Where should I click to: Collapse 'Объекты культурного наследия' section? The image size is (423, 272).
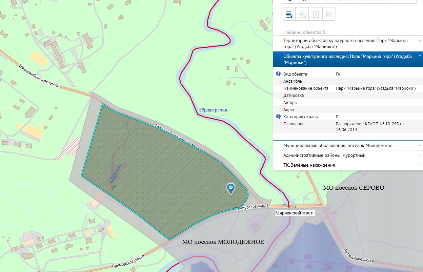[x=420, y=57]
